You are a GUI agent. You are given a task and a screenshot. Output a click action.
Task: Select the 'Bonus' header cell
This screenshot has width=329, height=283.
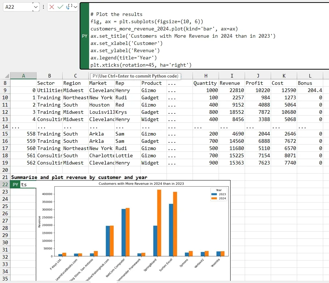point(310,83)
